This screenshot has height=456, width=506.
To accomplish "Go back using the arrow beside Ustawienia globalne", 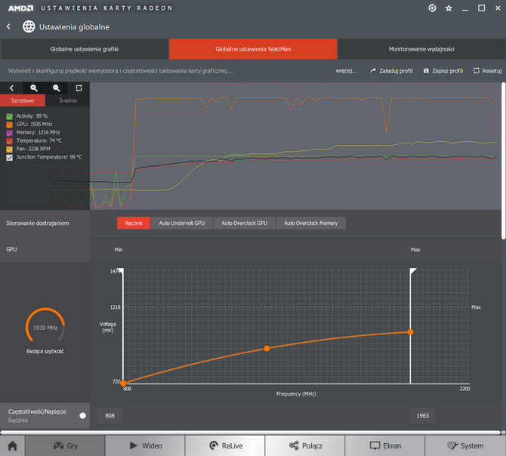I will coord(9,26).
